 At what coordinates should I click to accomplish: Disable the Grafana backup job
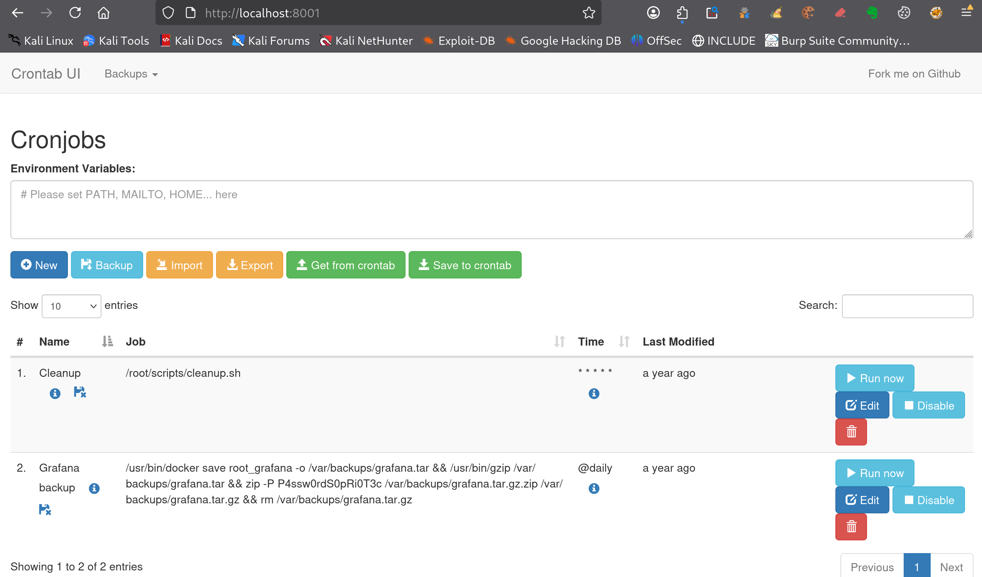[x=929, y=500]
